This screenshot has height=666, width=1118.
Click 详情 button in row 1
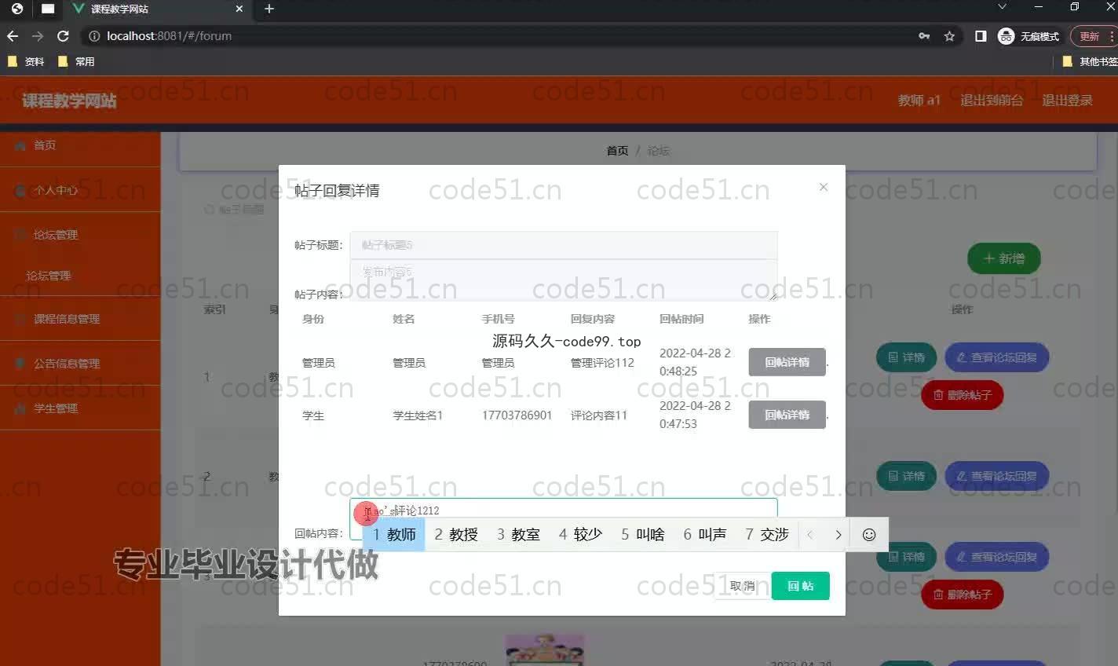point(906,357)
